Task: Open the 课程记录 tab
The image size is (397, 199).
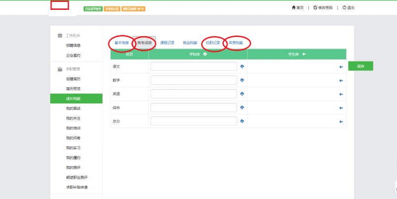Action: (x=167, y=43)
